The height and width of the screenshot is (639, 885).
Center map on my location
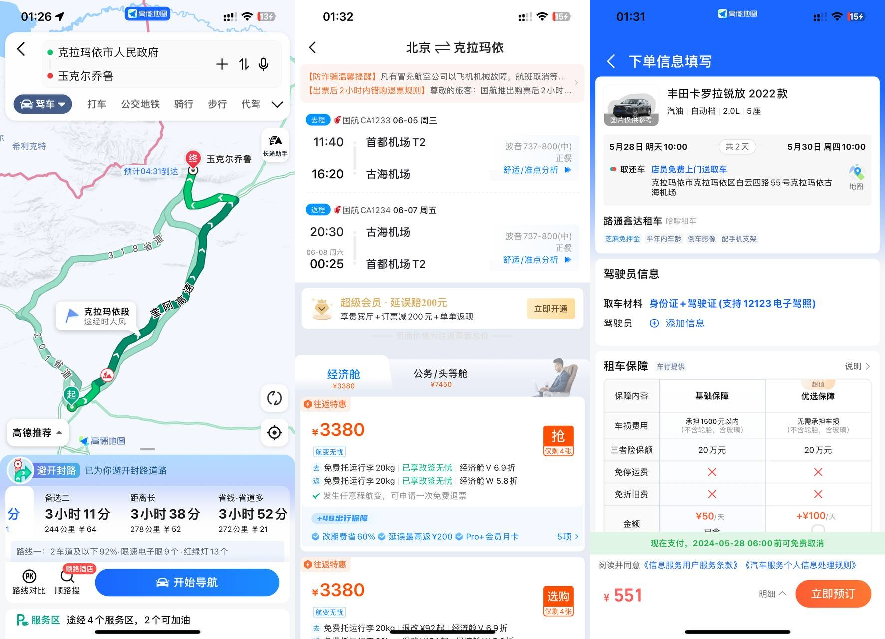tap(274, 432)
